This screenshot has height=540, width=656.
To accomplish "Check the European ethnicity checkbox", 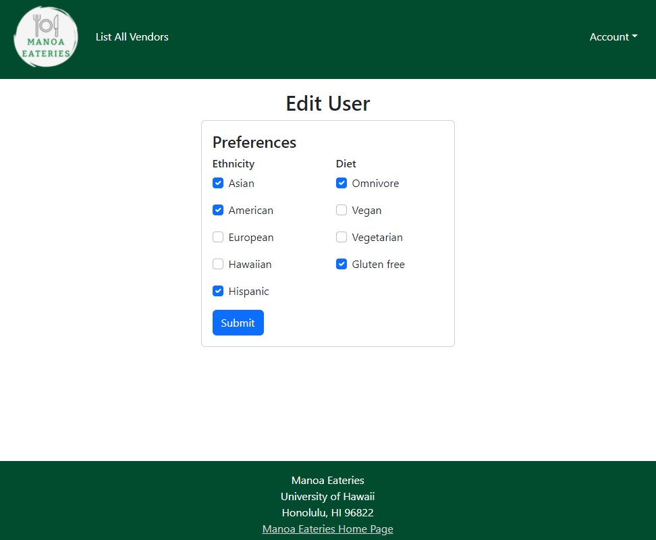I will click(218, 237).
